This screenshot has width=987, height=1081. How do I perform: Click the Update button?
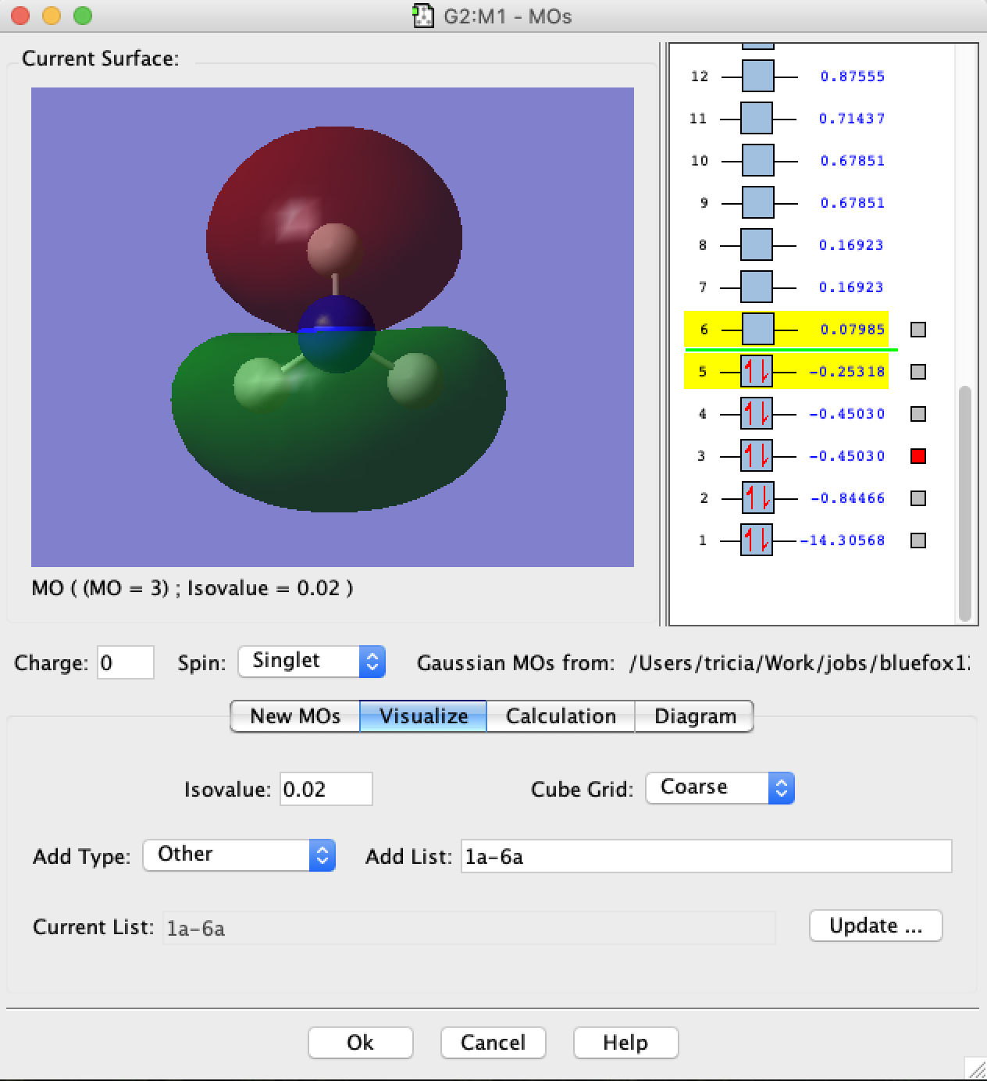coord(875,926)
